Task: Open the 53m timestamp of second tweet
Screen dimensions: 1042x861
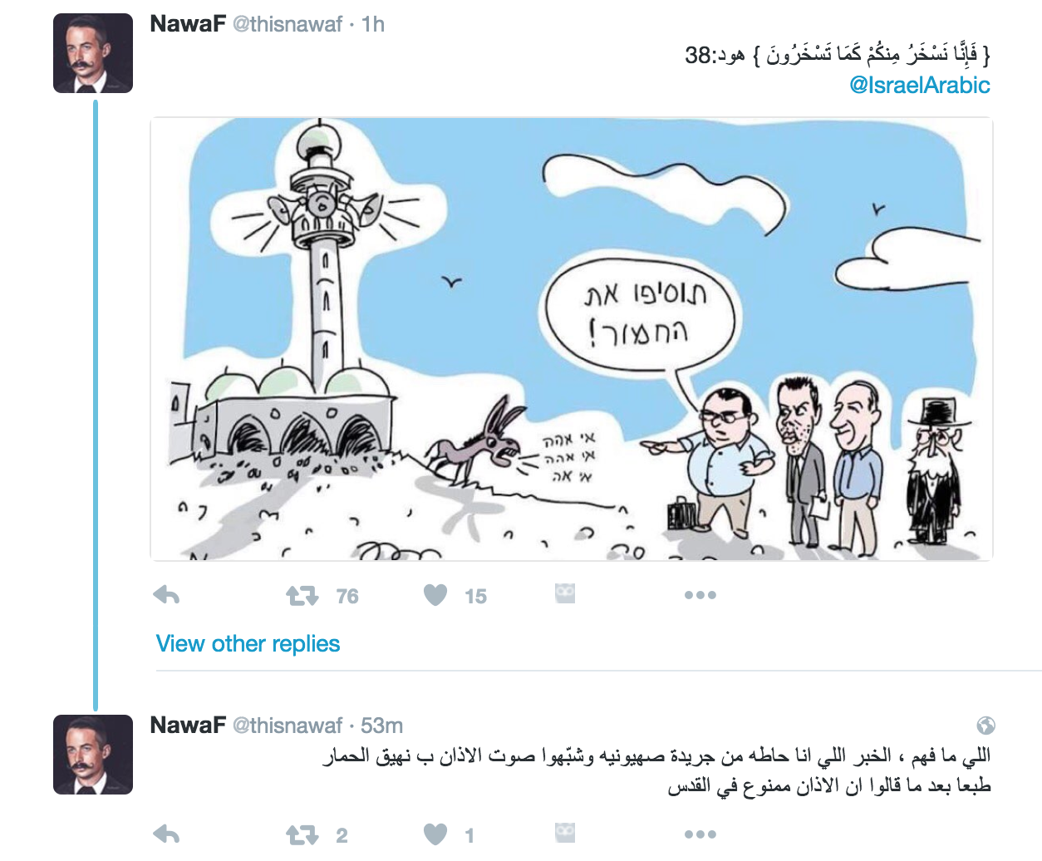Action: pyautogui.click(x=382, y=726)
